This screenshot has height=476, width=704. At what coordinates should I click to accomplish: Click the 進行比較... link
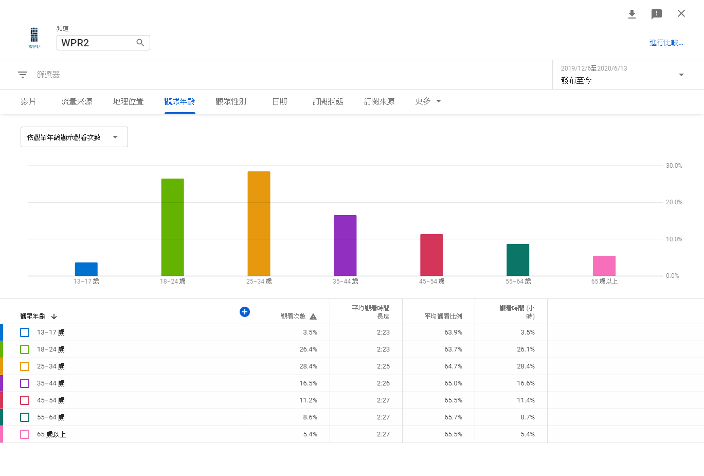coord(666,43)
